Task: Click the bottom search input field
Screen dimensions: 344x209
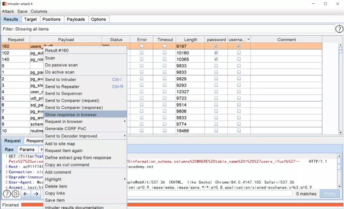Action: point(210,193)
